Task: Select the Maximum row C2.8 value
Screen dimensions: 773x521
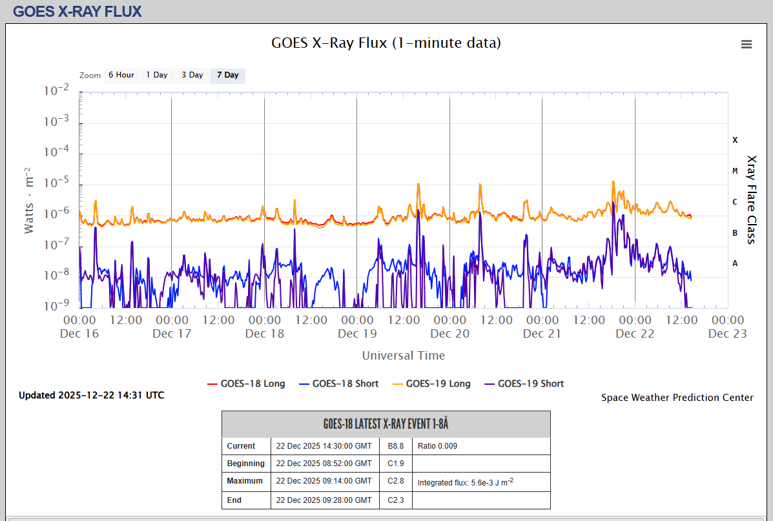Action: (396, 481)
